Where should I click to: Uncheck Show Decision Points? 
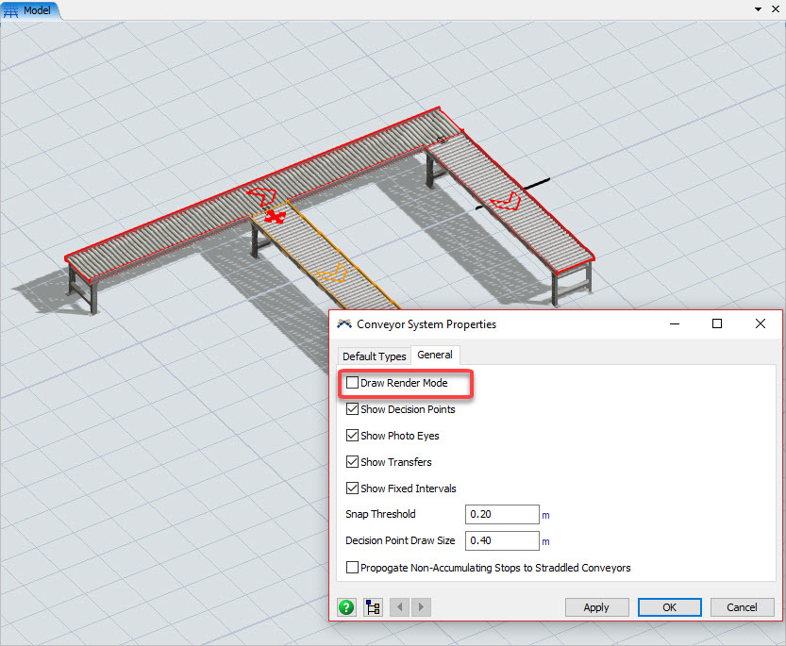353,409
